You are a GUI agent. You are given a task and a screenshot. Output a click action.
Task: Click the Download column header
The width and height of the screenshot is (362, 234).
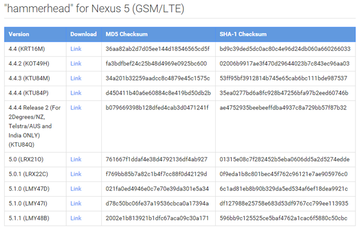(x=83, y=34)
